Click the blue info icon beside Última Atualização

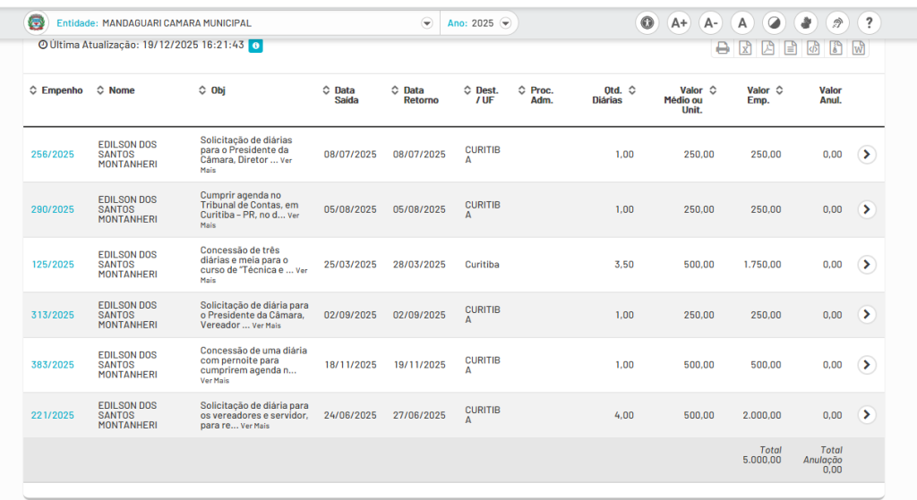point(255,45)
